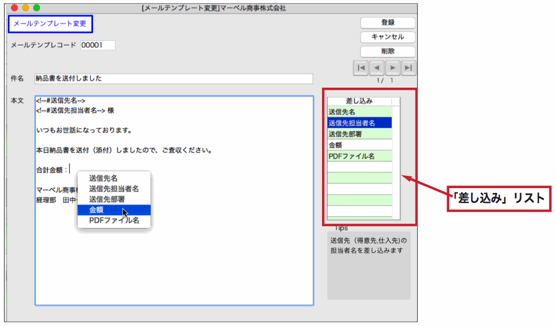Pick 送信先担当者名 in the popup menu

point(114,189)
